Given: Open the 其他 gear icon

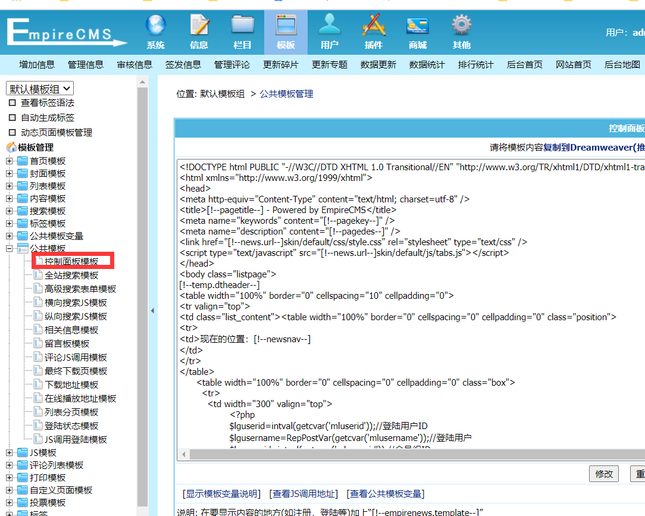Looking at the screenshot, I should [462, 24].
